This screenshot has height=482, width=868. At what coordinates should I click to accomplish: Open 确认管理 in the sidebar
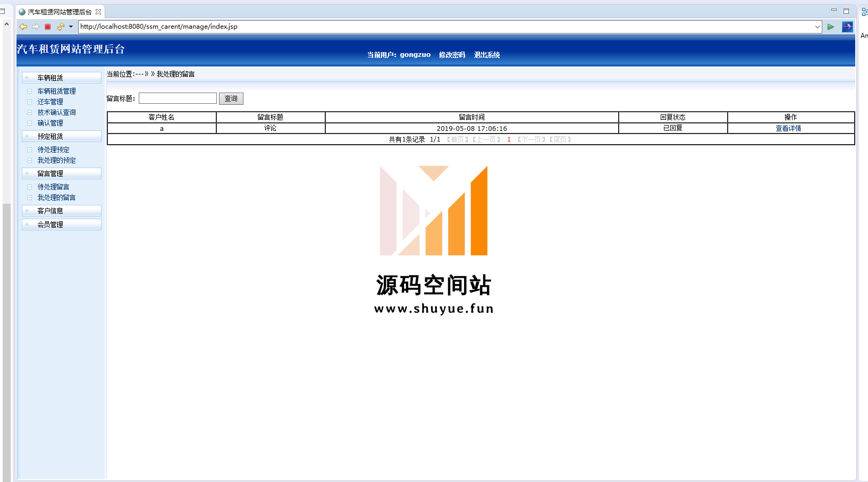50,123
